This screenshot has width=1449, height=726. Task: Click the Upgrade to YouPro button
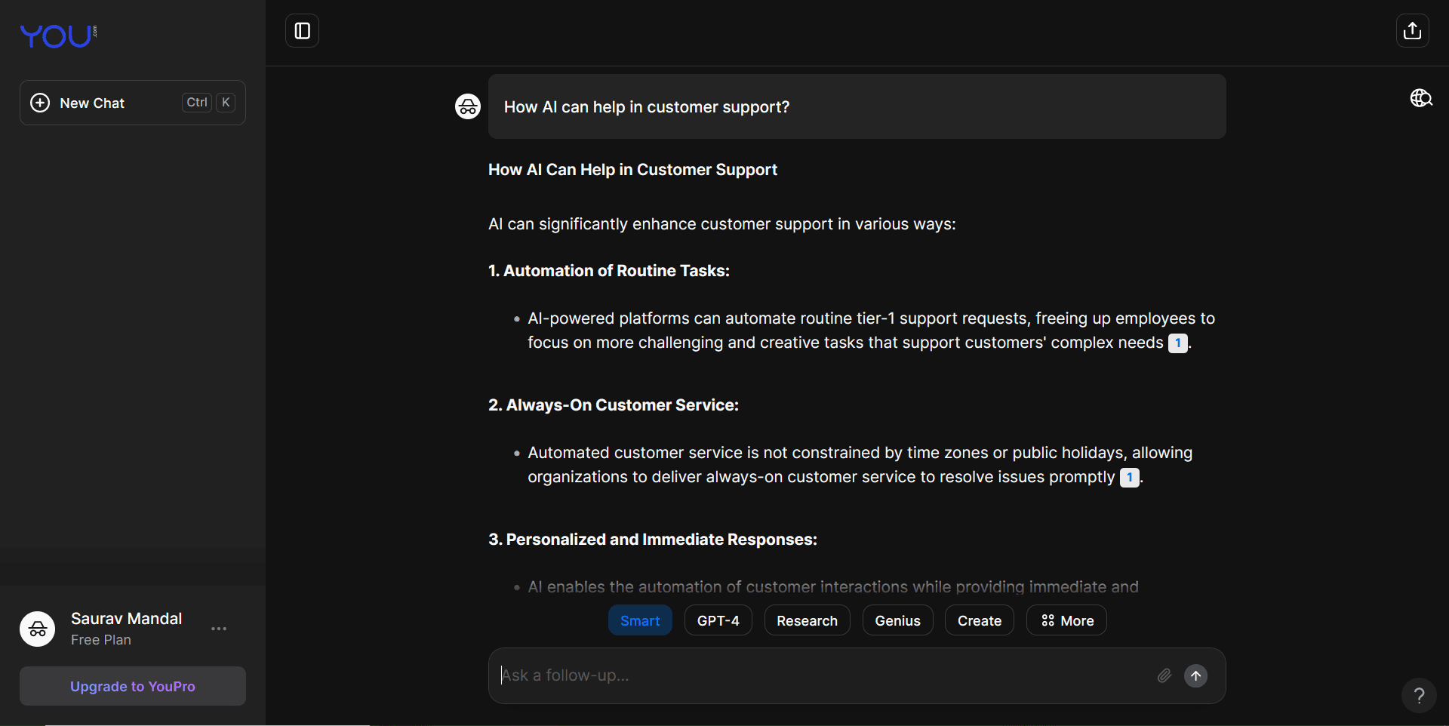tap(133, 686)
